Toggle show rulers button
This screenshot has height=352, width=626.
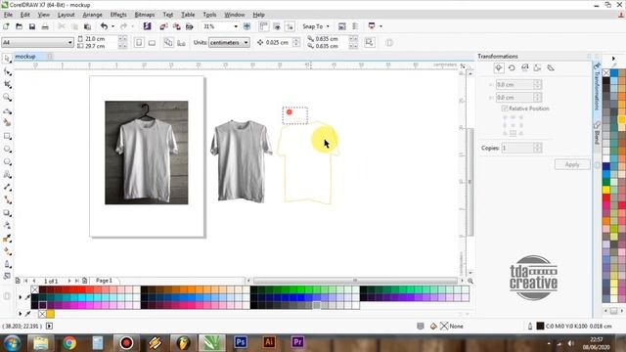pos(263,26)
